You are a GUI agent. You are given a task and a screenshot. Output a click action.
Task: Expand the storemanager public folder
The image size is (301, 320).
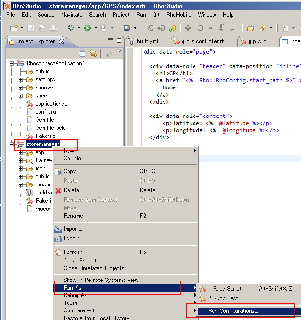pyautogui.click(x=20, y=176)
